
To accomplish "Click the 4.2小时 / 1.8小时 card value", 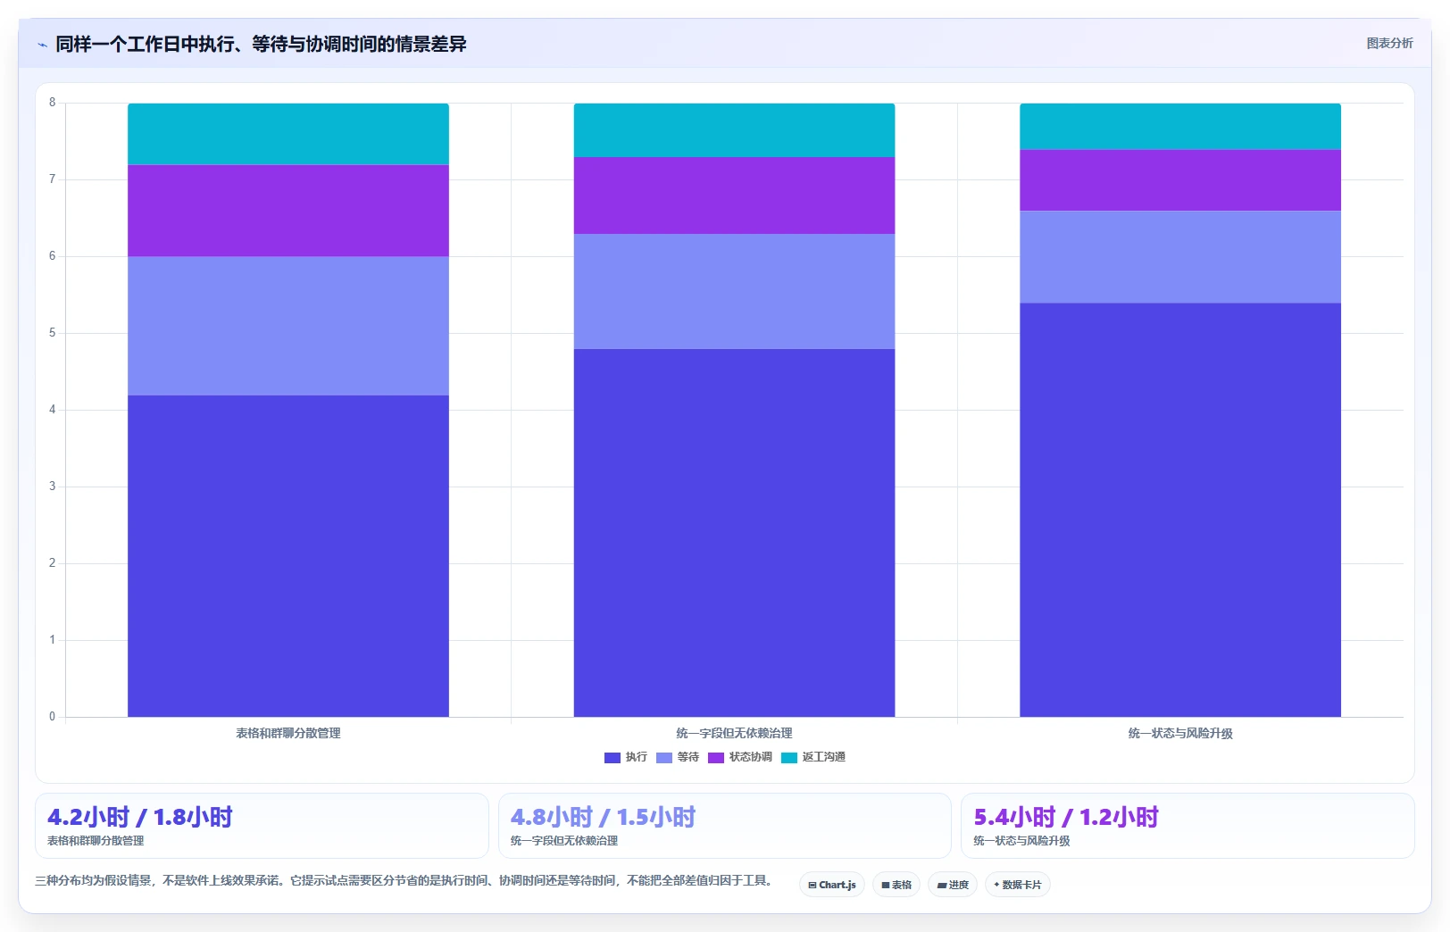I will point(140,817).
